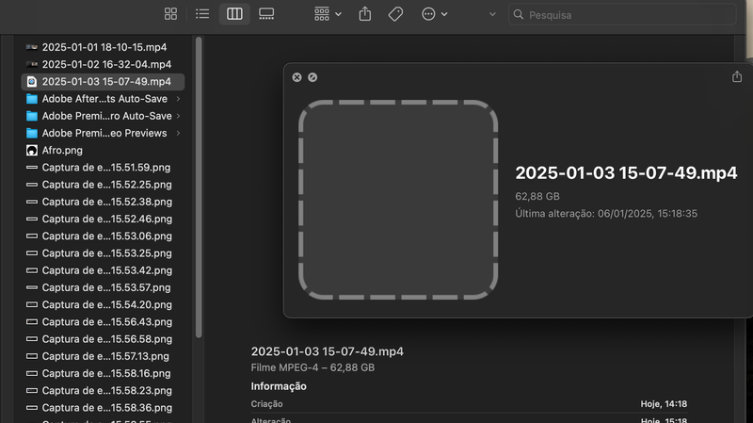This screenshot has width=753, height=423.
Task: Click the Share icon in Finder toolbar
Action: (366, 14)
